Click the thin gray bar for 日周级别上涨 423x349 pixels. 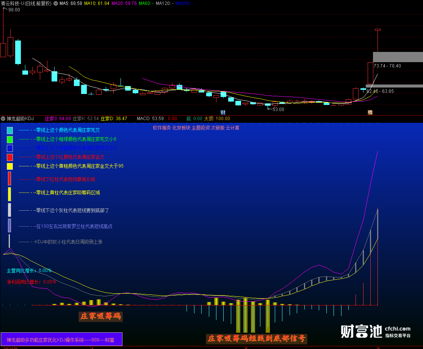point(9,241)
